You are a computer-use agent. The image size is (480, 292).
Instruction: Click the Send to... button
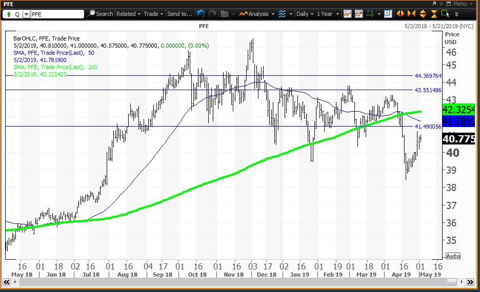[179, 14]
